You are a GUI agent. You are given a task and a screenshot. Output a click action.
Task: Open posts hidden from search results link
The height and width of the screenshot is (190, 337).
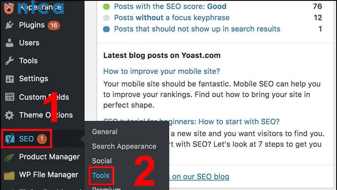197,29
